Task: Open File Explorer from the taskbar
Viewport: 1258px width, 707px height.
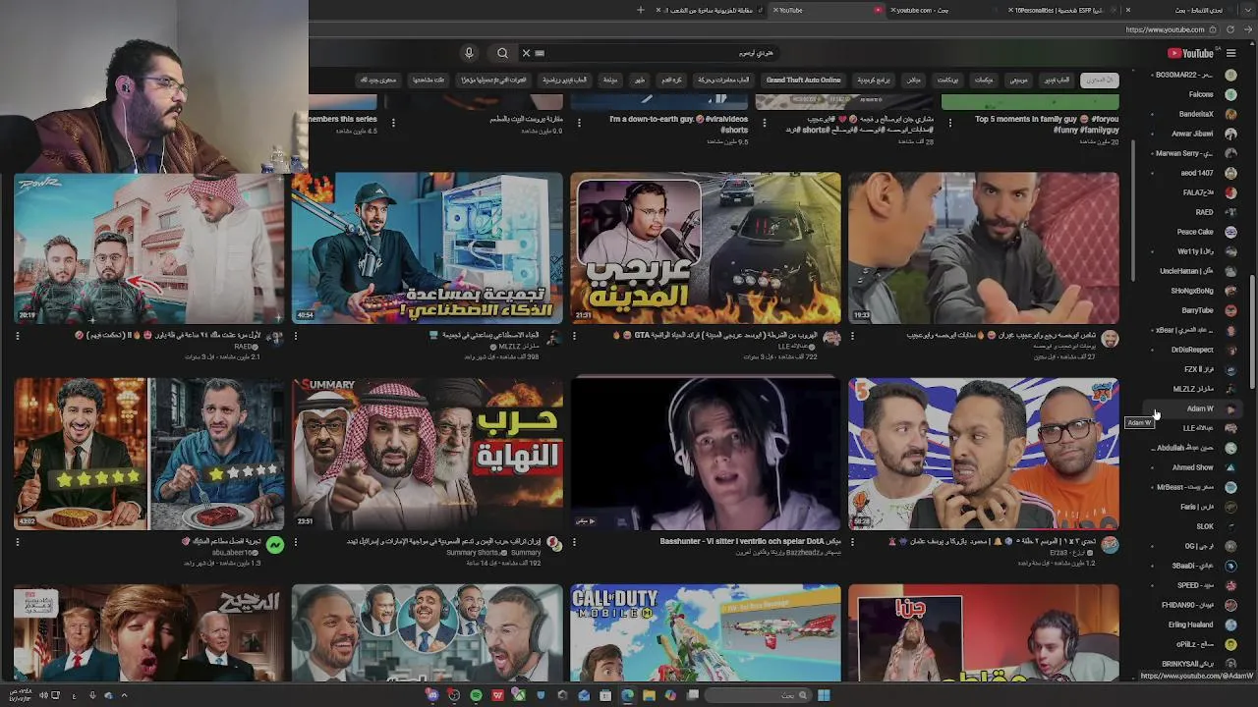Action: click(649, 695)
